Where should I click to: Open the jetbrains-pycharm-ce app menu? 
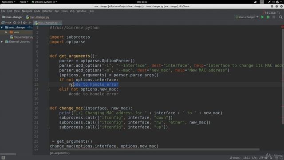(x=44, y=2)
